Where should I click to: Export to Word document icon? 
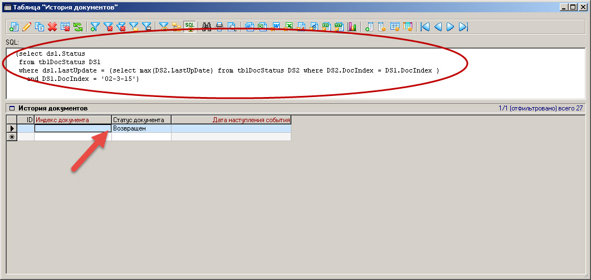[x=250, y=27]
